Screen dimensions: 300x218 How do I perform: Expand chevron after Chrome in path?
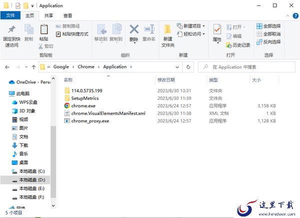click(x=98, y=67)
